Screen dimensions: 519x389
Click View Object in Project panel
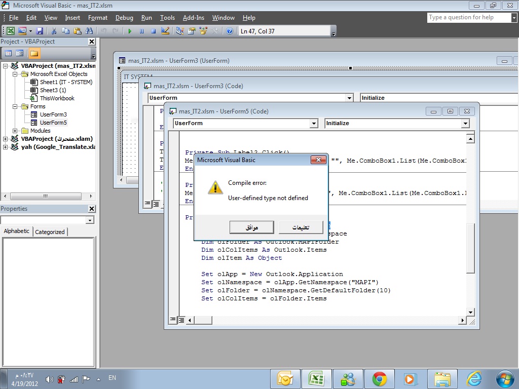coord(20,53)
